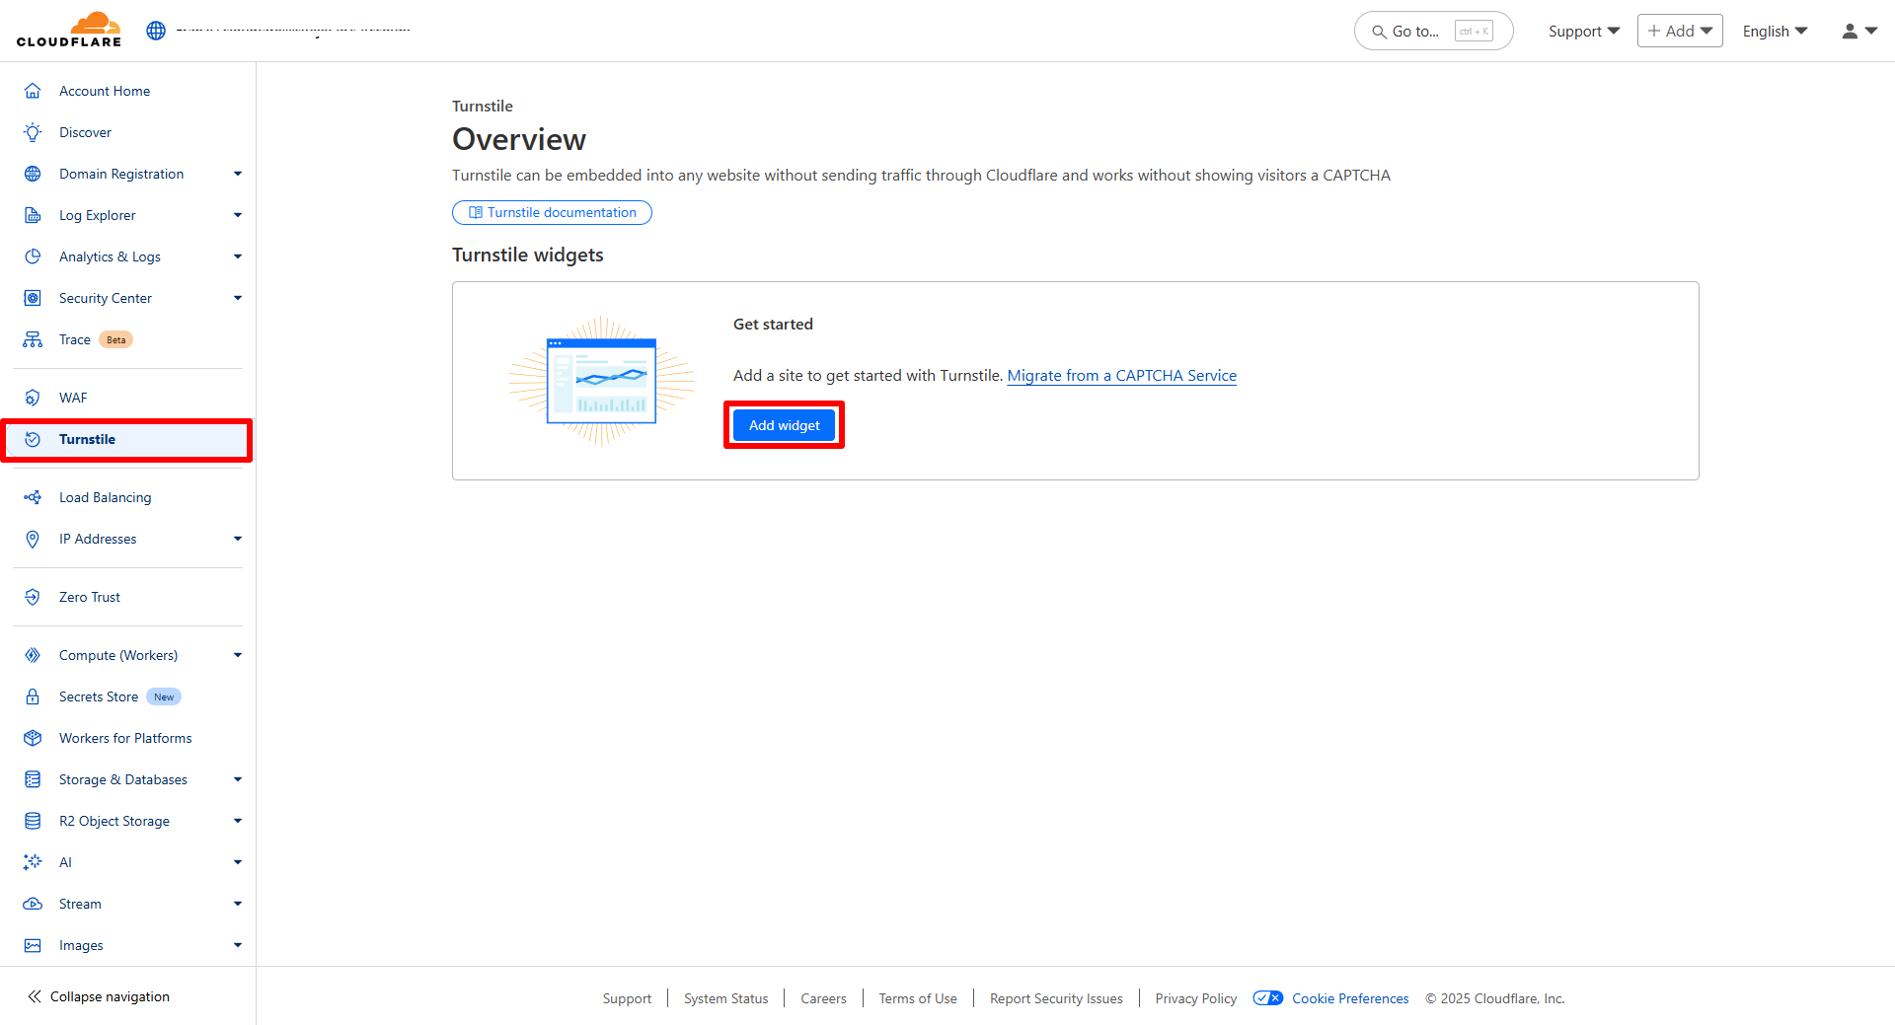1895x1025 pixels.
Task: Expand the Security Center submenu arrow
Action: coord(238,298)
